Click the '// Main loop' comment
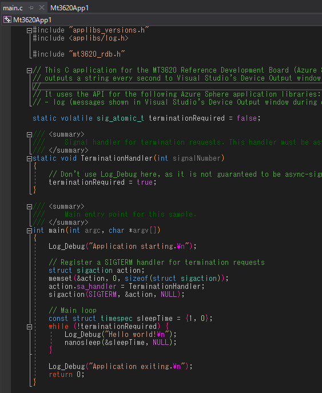Image resolution: width=322 pixels, height=393 pixels. coord(73,311)
